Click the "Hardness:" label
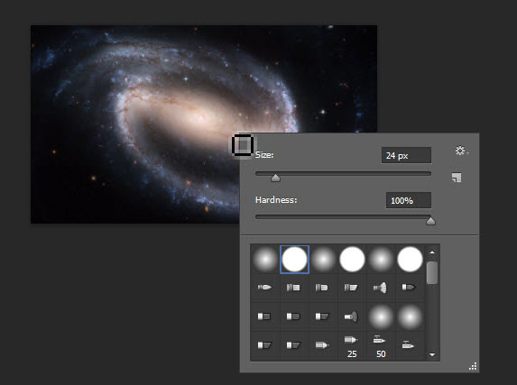This screenshot has width=517, height=385. (x=276, y=200)
